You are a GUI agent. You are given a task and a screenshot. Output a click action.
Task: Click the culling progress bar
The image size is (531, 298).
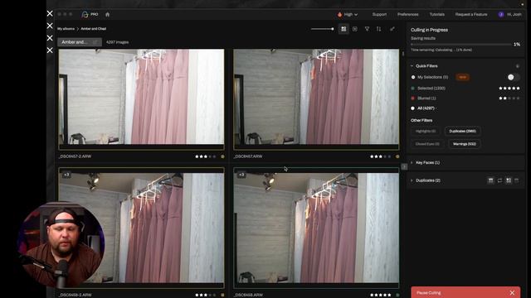(461, 44)
